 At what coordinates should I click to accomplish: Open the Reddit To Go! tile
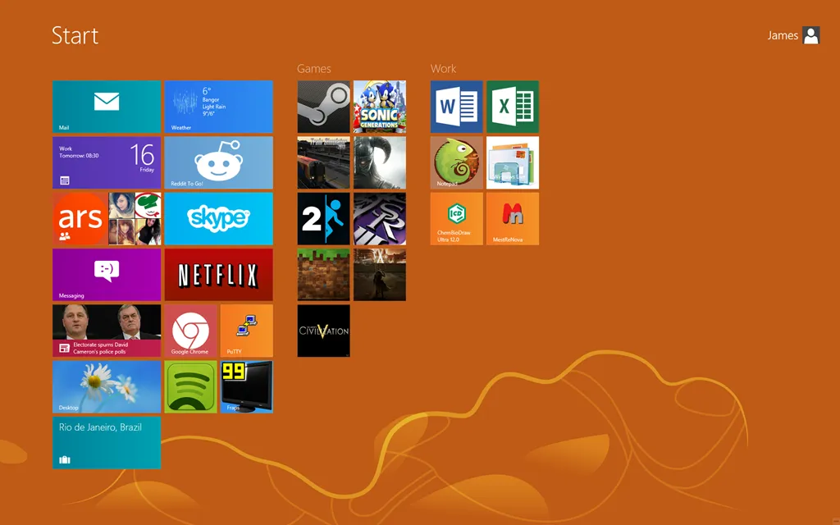click(x=218, y=163)
